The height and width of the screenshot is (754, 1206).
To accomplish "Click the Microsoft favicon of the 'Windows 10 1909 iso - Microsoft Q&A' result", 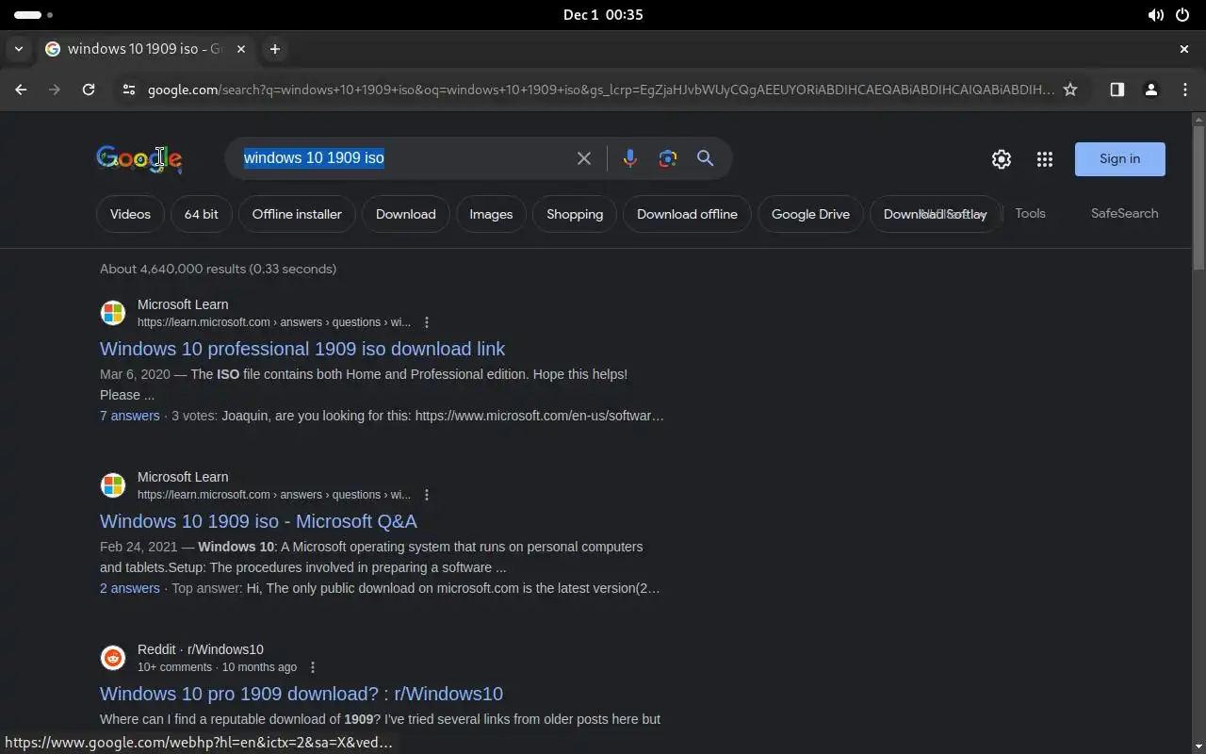I will pos(113,485).
